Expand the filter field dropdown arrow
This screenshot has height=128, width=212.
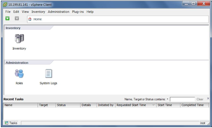pyautogui.click(x=167, y=99)
